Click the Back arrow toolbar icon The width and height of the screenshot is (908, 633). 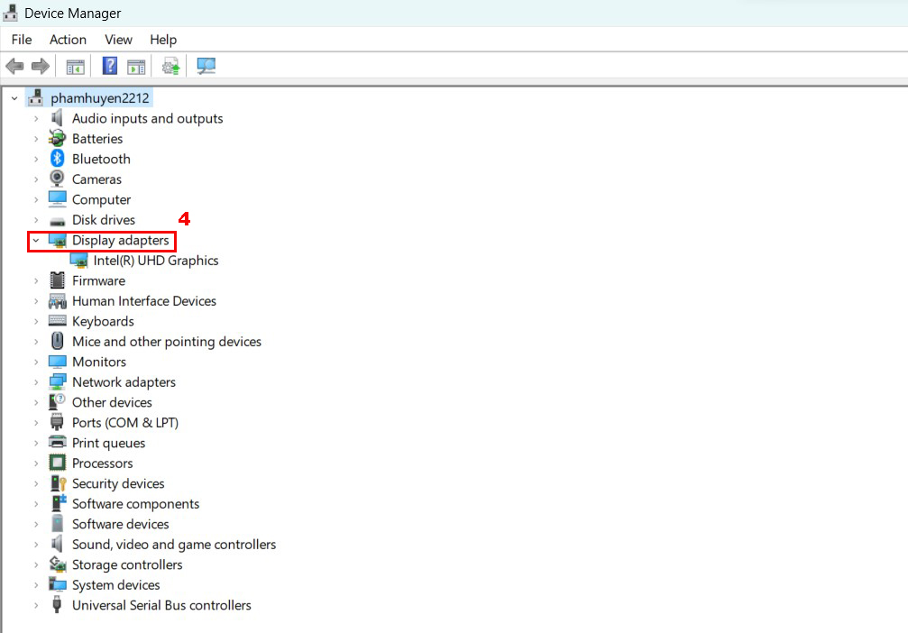(x=15, y=66)
